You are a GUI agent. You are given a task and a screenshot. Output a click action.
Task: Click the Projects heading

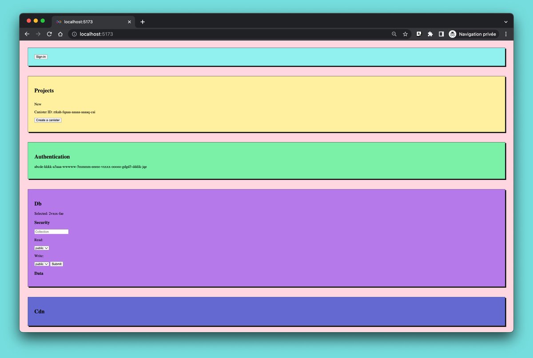coord(44,91)
